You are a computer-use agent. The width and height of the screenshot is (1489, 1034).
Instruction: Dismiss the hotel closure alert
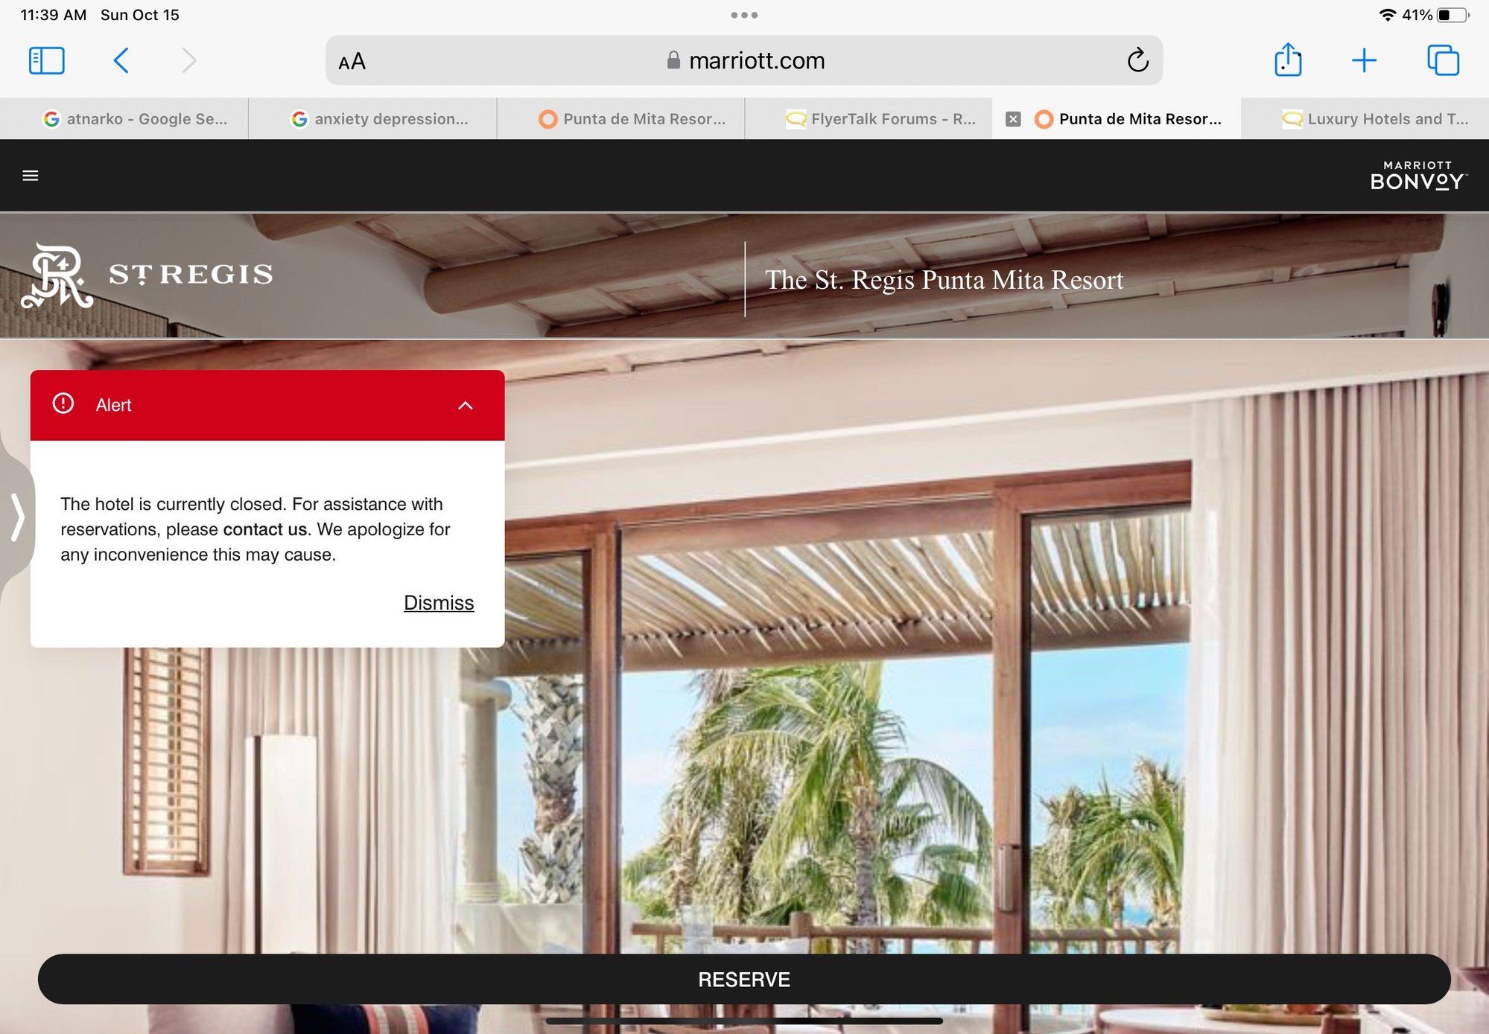coord(439,601)
